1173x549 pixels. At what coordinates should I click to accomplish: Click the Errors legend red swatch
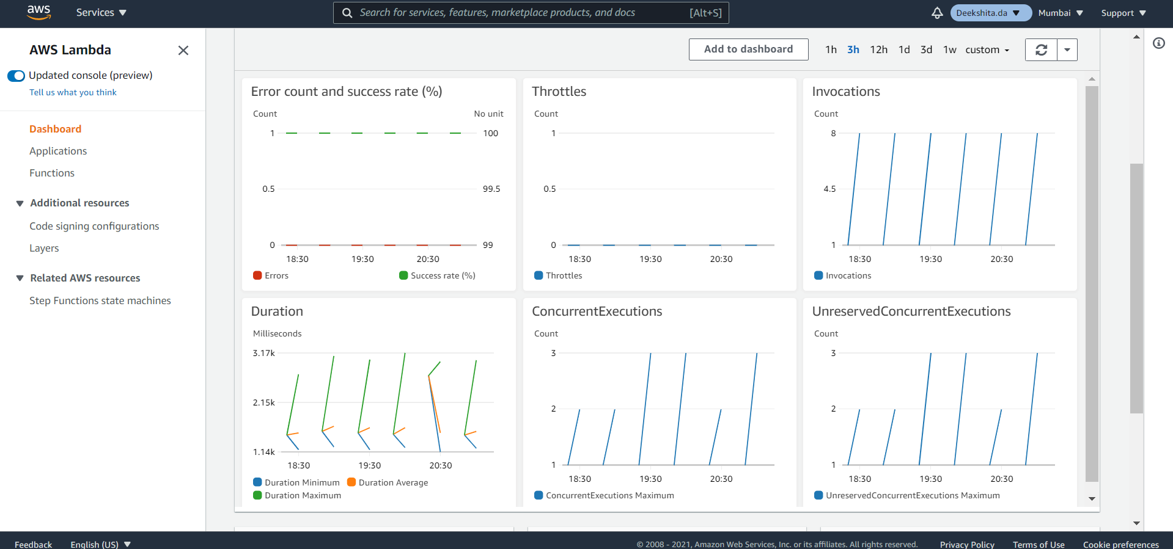[257, 275]
